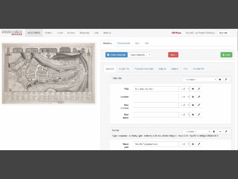Click into the Title input field
Image resolution: width=238 pixels, height=179 pixels.
[156, 89]
